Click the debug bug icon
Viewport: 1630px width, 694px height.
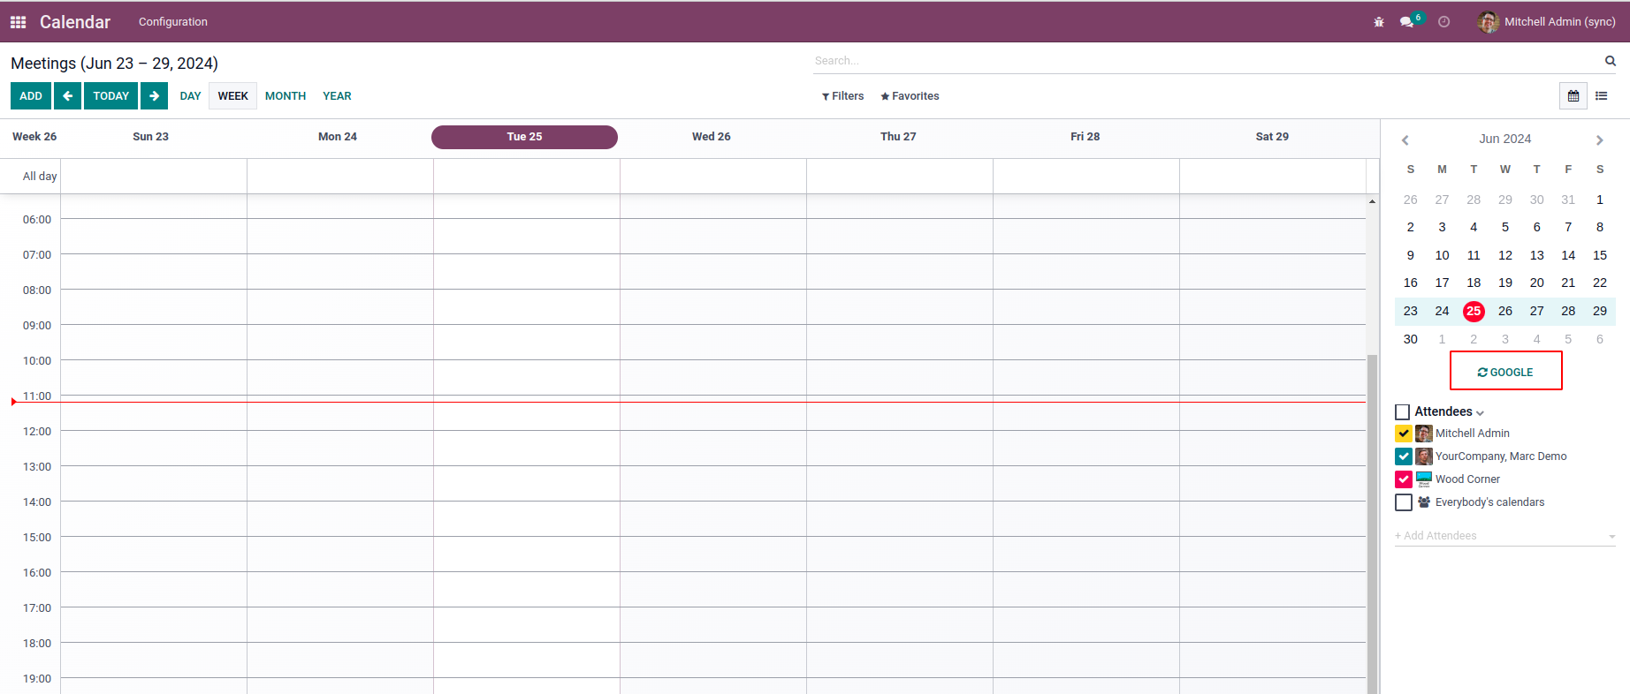coord(1379,22)
